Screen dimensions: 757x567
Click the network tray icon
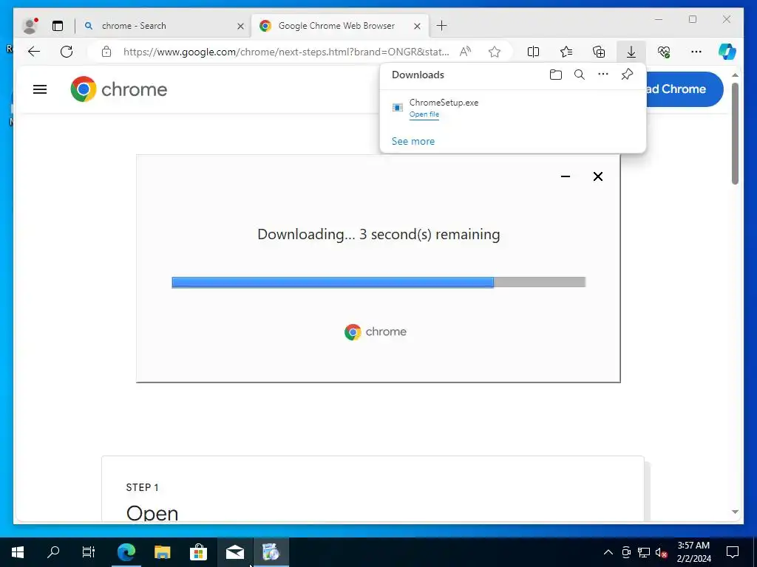tap(644, 552)
